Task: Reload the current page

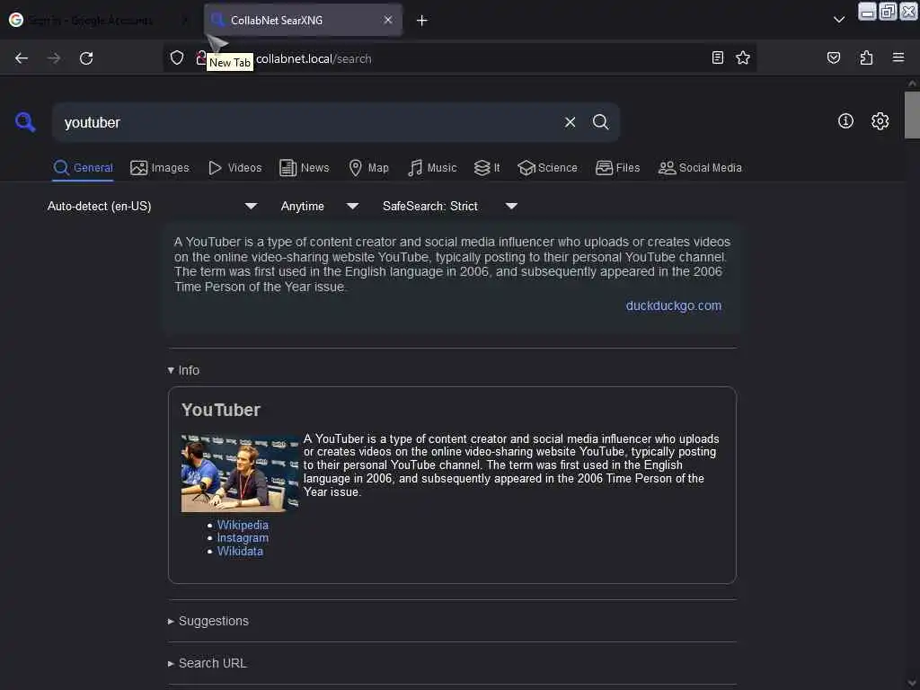Action: pyautogui.click(x=86, y=58)
